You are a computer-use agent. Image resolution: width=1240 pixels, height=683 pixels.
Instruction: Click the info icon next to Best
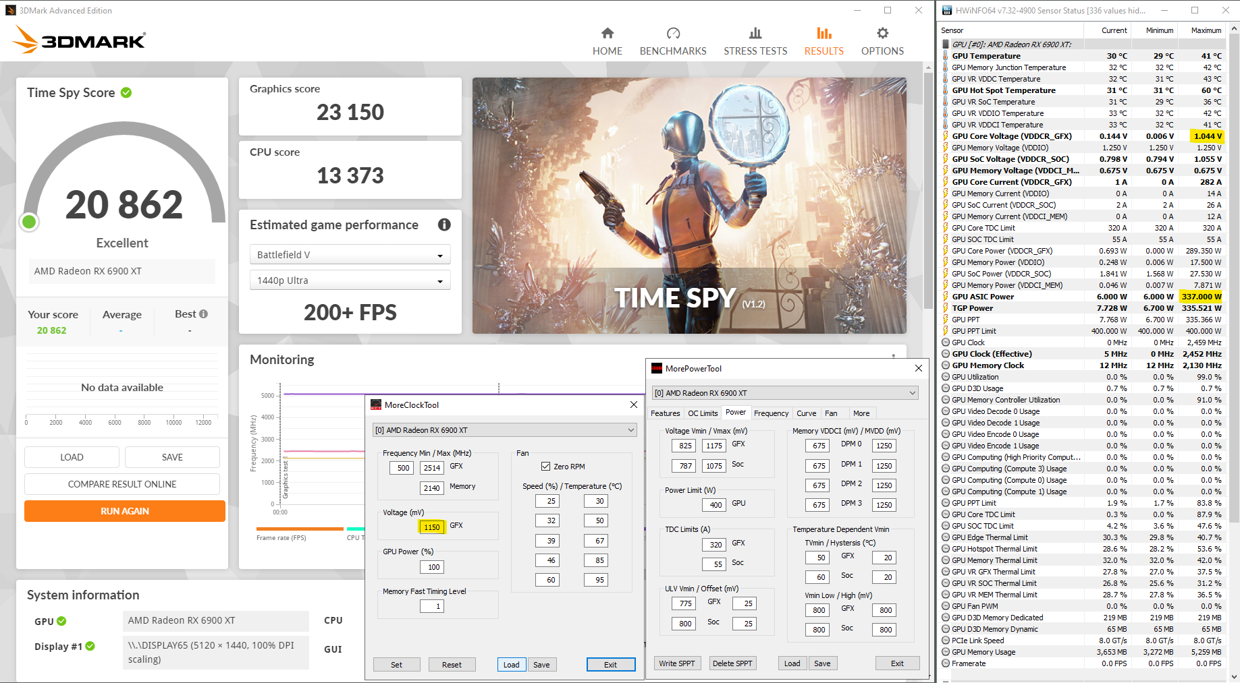(204, 314)
